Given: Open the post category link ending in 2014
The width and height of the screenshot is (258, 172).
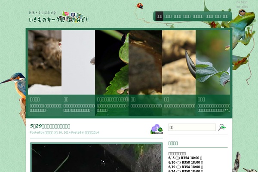Looking at the screenshot, I should 92,132.
